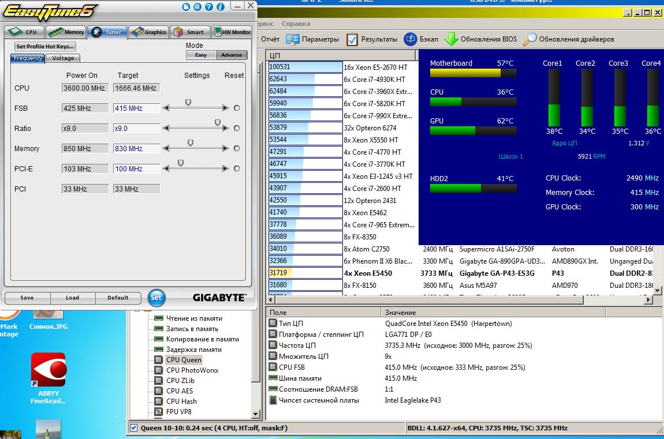
Task: Click the Results (Результаты) toolbar icon
Action: (x=352, y=39)
